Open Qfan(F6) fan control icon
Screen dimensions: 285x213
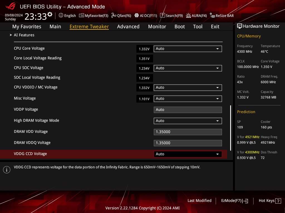[114, 16]
